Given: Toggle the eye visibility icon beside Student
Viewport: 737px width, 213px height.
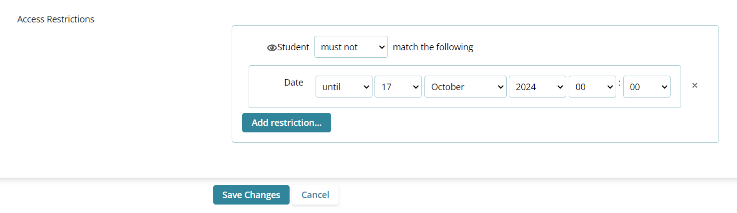Looking at the screenshot, I should point(272,48).
